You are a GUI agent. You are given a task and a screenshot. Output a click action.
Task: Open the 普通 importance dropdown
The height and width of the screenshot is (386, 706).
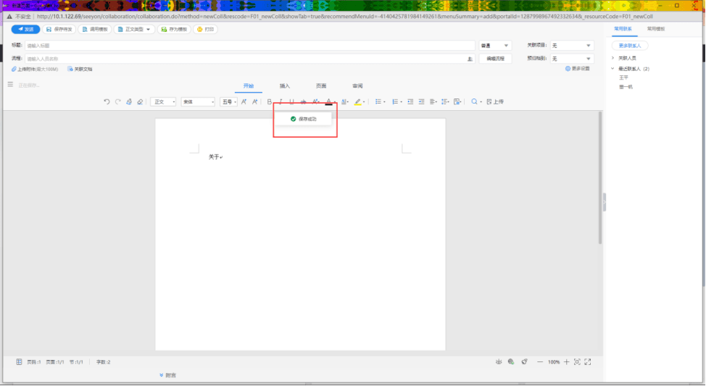495,46
